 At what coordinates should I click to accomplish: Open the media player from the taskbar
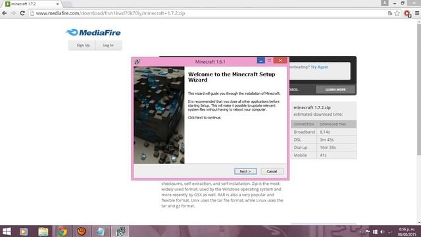[x=24, y=231]
